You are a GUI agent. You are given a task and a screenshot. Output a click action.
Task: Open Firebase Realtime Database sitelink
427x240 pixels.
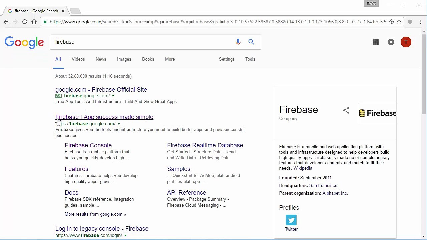pos(205,145)
